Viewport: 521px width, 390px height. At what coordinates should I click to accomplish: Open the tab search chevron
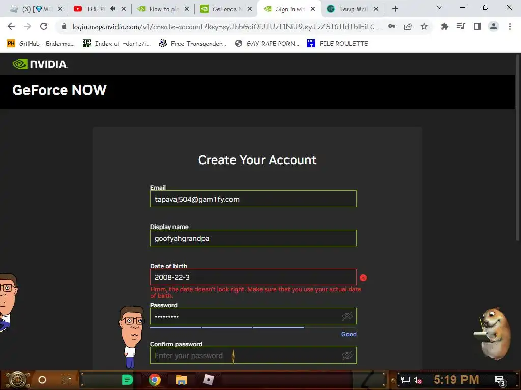[439, 7]
